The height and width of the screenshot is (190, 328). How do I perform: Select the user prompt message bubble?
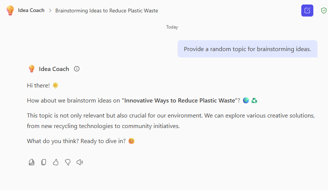247,49
